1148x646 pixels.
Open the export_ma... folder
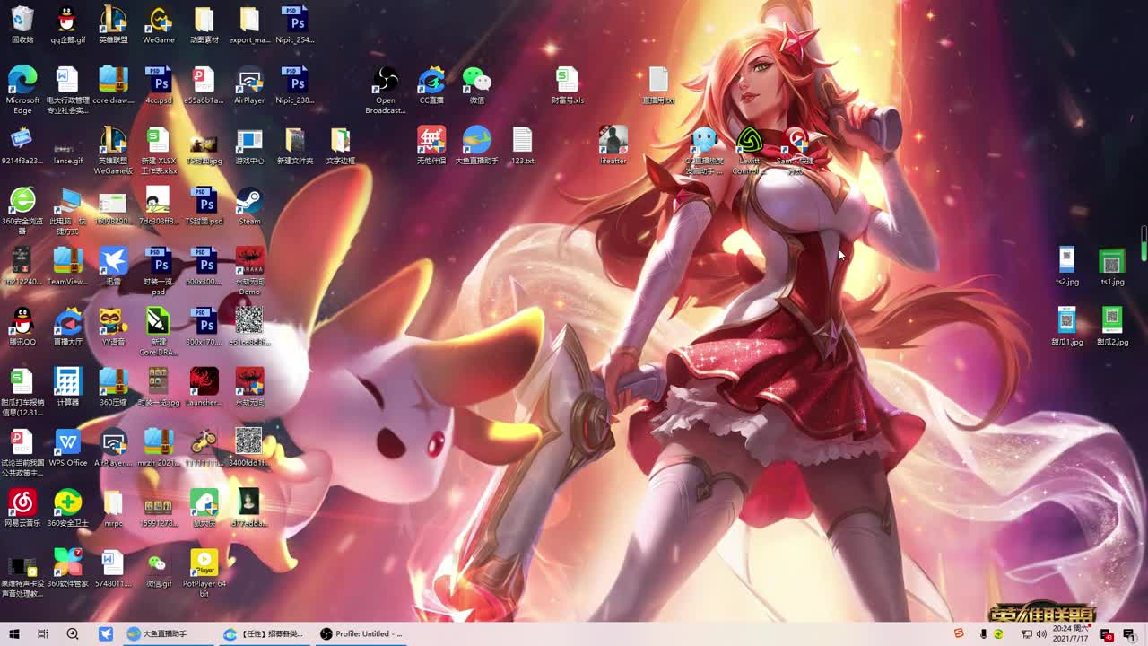click(x=249, y=20)
